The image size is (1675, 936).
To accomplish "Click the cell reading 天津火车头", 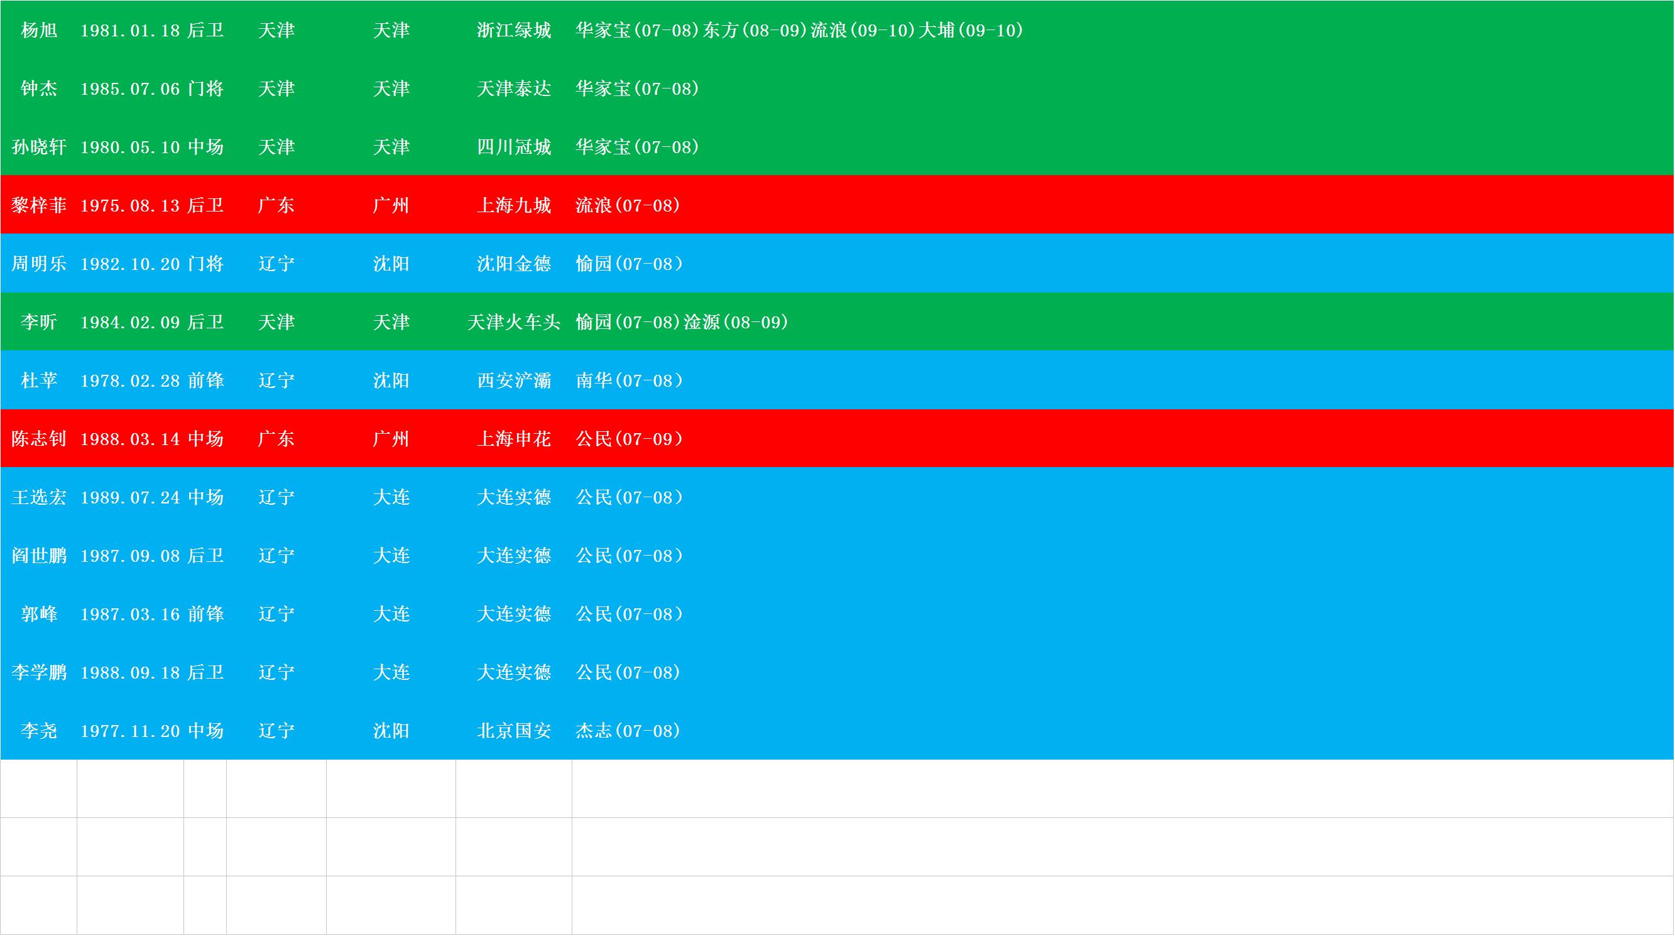I will click(514, 323).
